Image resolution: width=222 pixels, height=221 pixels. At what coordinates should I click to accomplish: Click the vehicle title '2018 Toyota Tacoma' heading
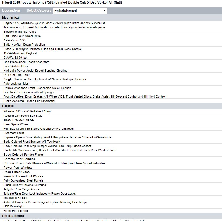[x=62, y=2]
